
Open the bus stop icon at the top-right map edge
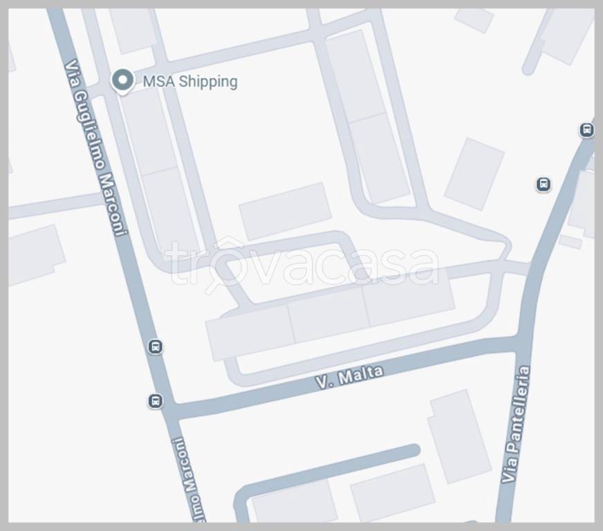point(586,130)
